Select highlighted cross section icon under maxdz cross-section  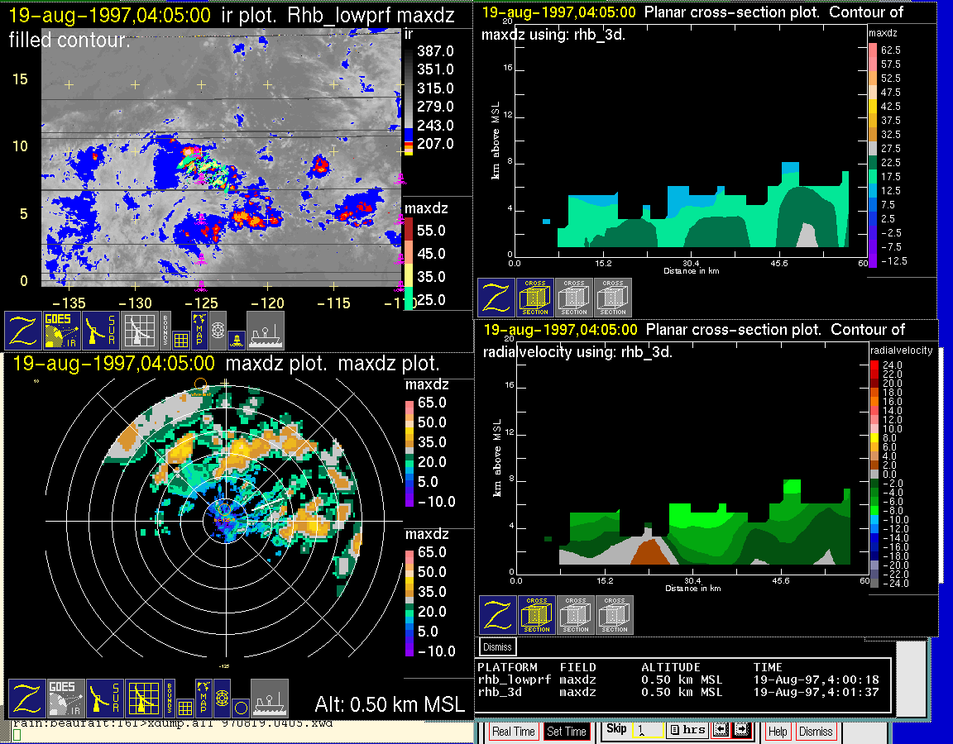point(535,298)
